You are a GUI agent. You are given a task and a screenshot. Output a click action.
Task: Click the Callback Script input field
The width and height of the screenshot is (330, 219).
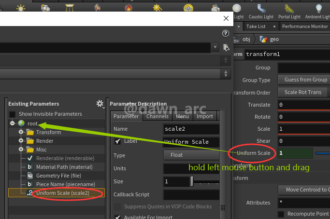click(x=191, y=194)
